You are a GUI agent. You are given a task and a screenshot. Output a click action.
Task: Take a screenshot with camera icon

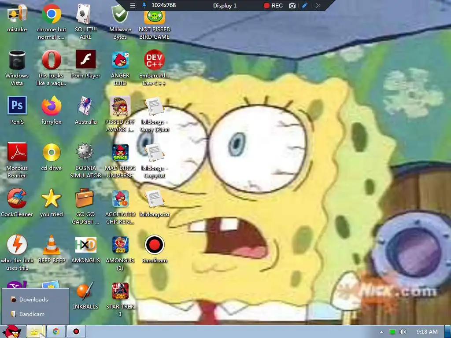(292, 5)
